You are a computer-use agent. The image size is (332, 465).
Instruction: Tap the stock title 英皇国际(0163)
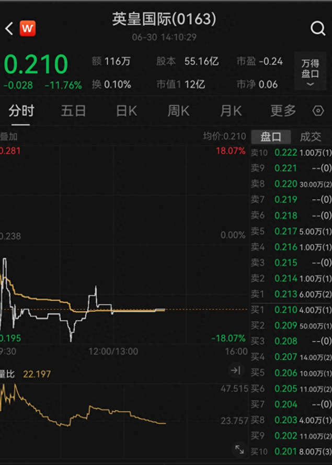click(x=164, y=19)
